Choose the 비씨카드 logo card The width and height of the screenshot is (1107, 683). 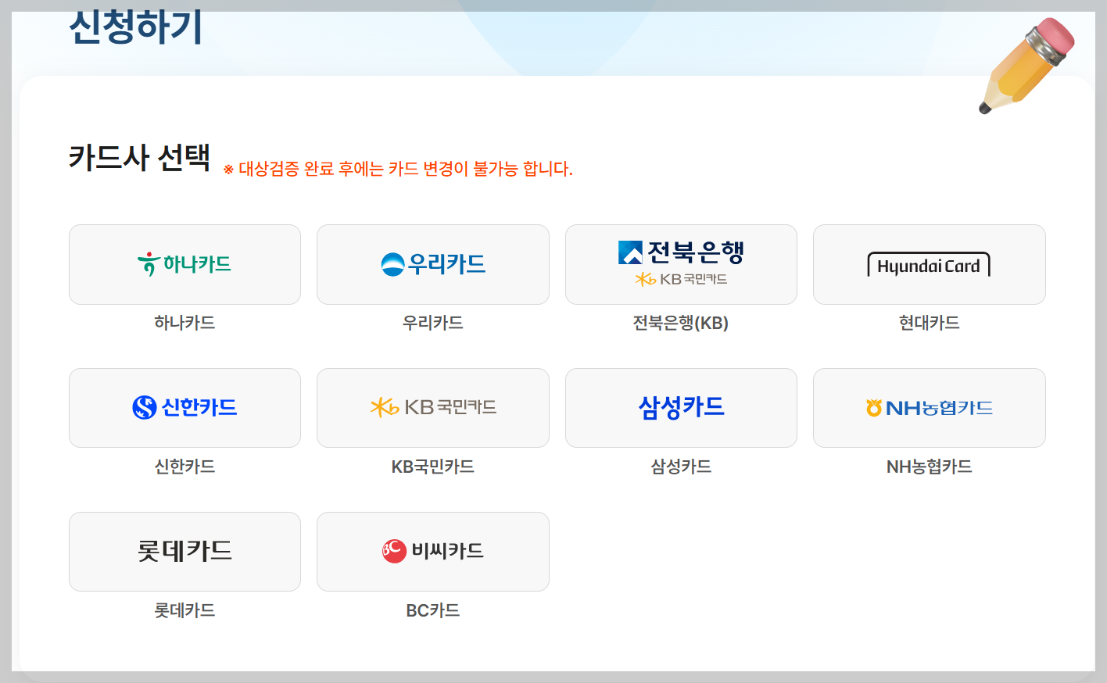tap(432, 552)
